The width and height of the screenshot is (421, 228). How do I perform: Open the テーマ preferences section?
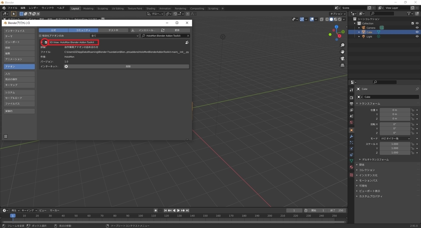click(19, 36)
